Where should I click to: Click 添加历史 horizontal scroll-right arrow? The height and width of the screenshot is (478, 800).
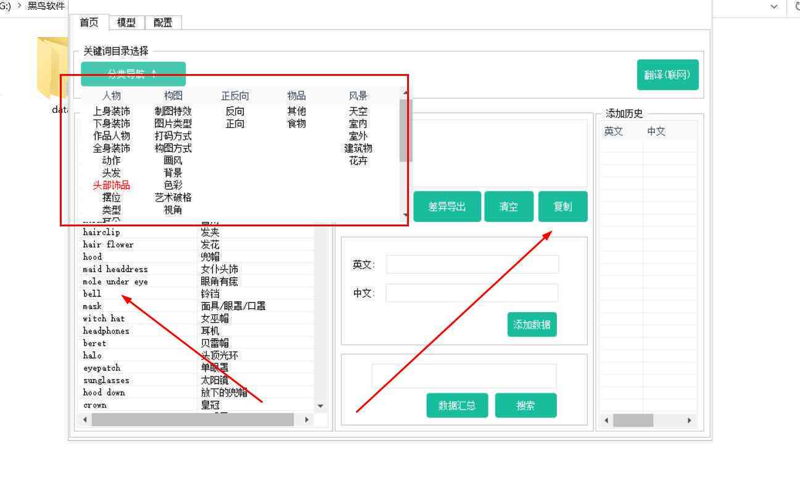pos(690,421)
